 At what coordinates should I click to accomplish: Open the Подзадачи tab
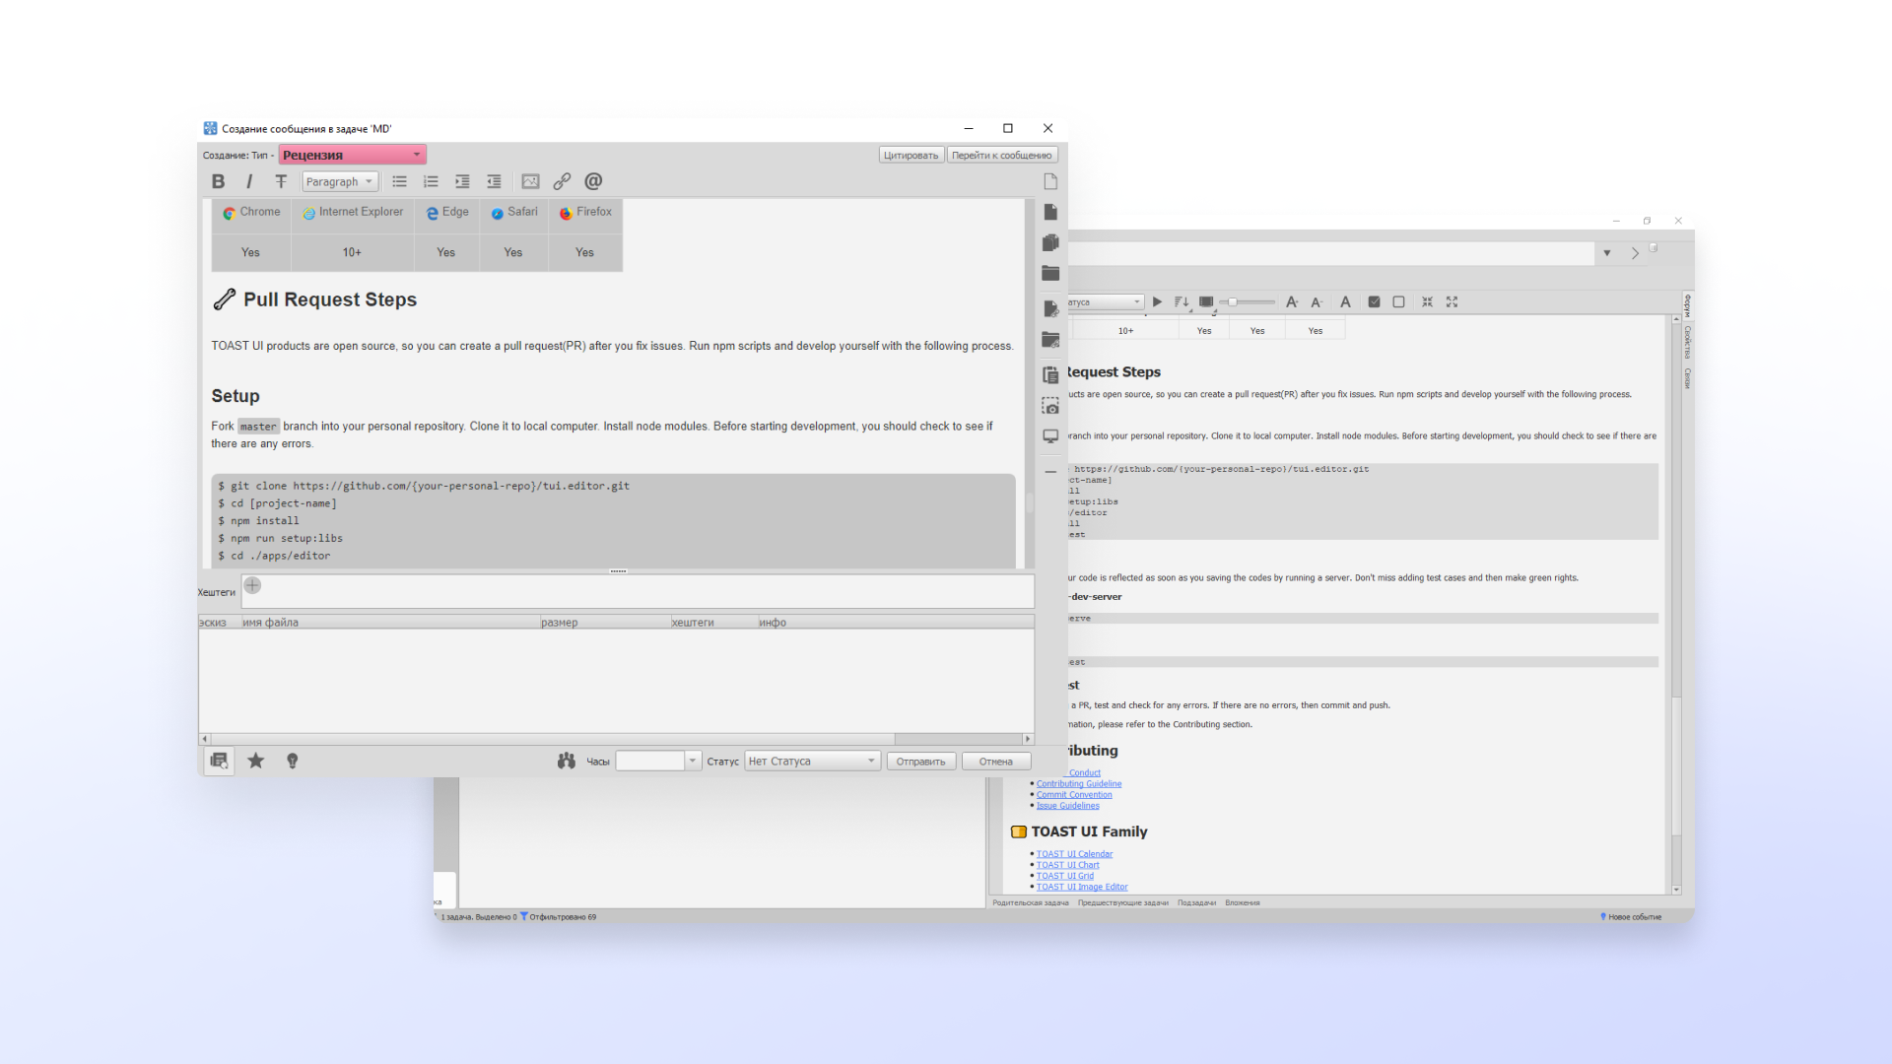click(x=1196, y=902)
